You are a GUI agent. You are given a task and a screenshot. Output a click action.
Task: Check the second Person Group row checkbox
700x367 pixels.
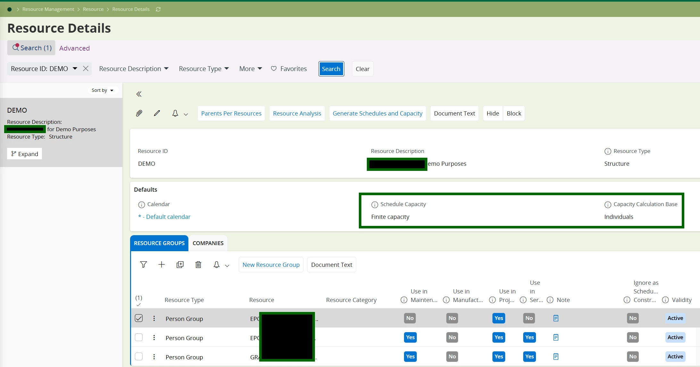pos(139,337)
